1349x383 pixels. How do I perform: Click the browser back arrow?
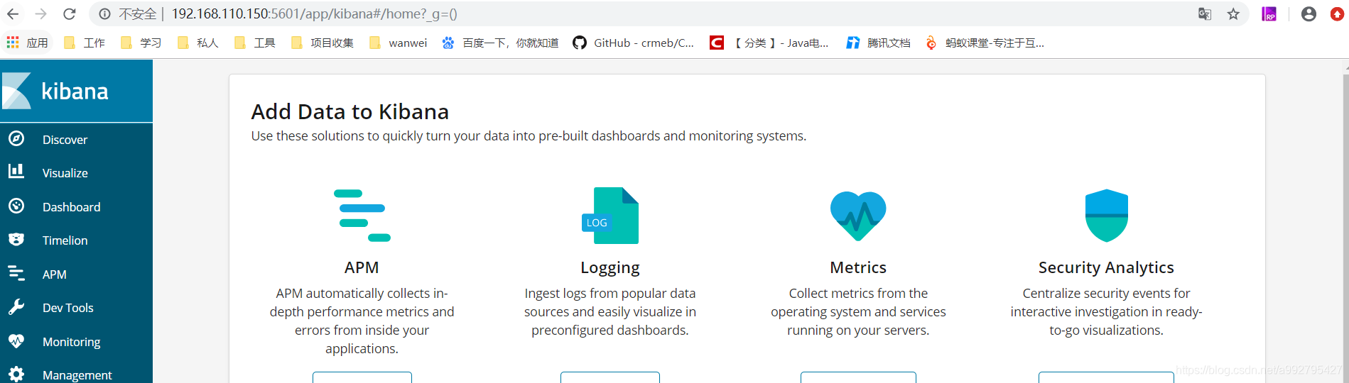(x=13, y=14)
